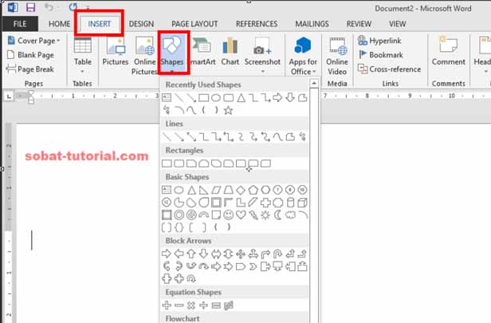This screenshot has height=323, width=491.
Task: Select the Diamond shape in Basic Shapes
Action: point(241,190)
